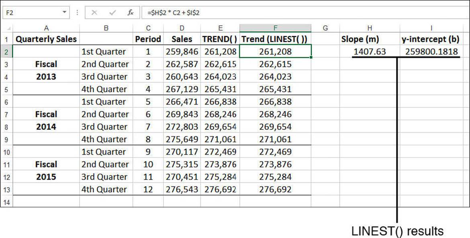Click the fill handle of selected cell F2
Screen dimensions: 470x238
[x=311, y=57]
